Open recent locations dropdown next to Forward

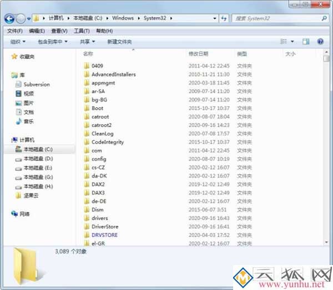29,19
